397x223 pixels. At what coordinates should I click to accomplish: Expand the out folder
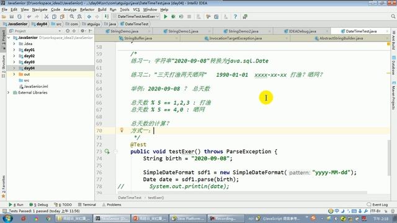[14, 74]
